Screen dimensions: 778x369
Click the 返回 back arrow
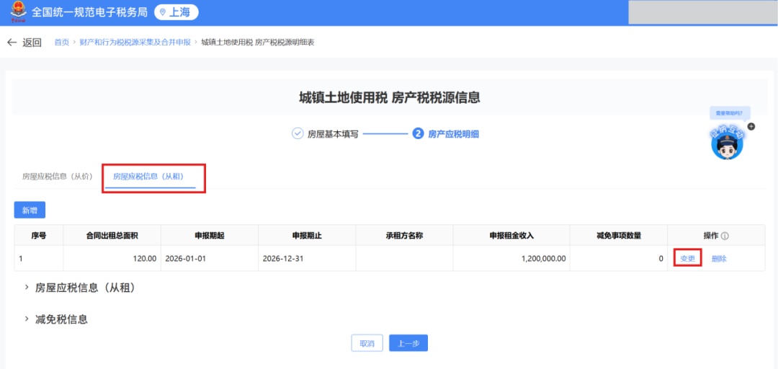tap(12, 43)
